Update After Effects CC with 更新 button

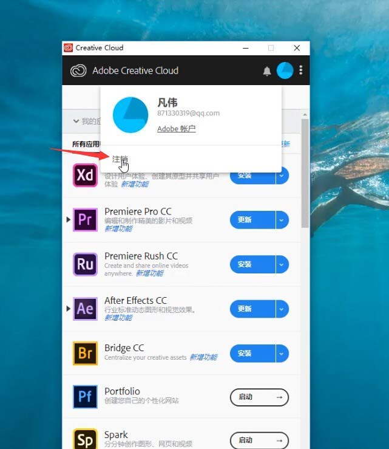252,309
